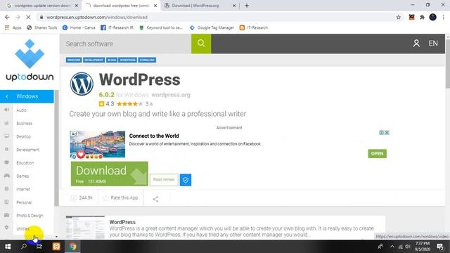Open a new browser tab
Screen dimensions: 450x253
(x=247, y=6)
